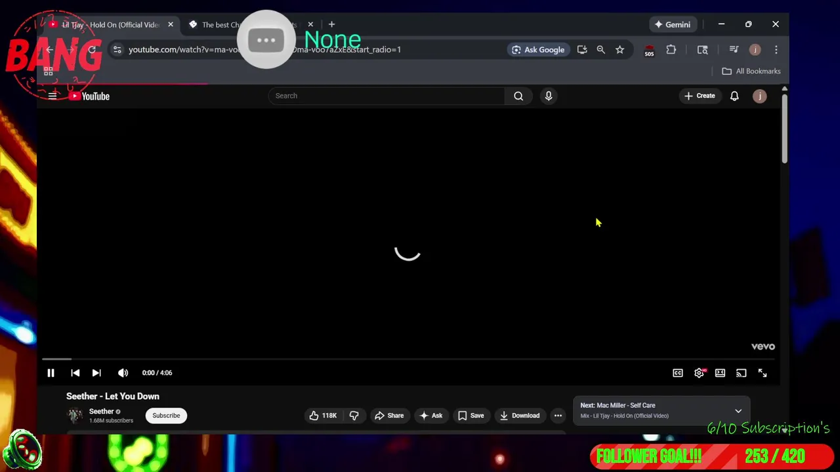
Task: Toggle closed captions CC button
Action: click(678, 373)
